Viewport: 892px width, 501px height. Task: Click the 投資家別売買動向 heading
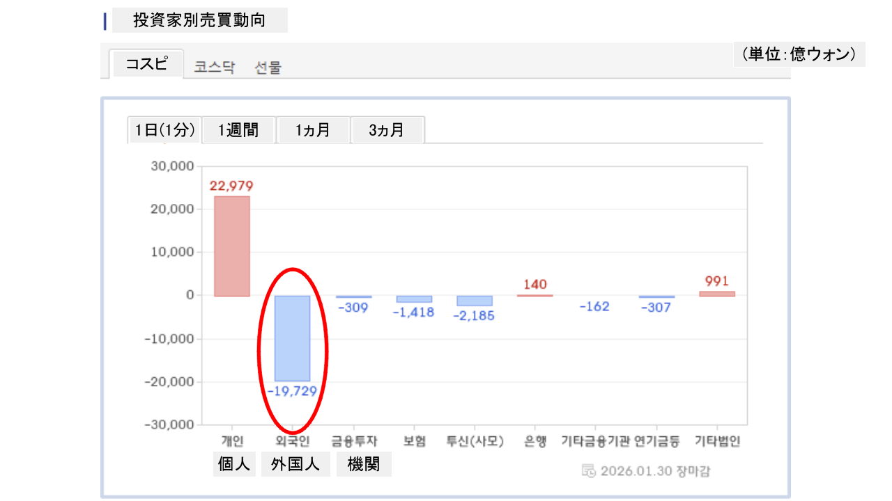(x=199, y=21)
